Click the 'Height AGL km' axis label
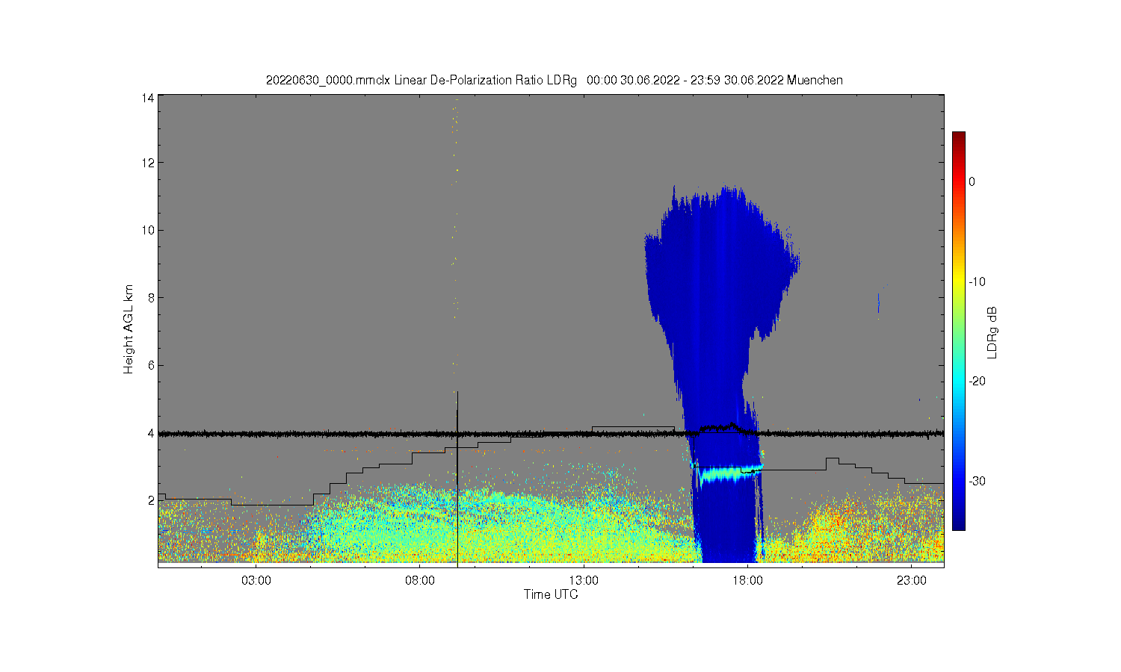1121x672 pixels. 129,329
